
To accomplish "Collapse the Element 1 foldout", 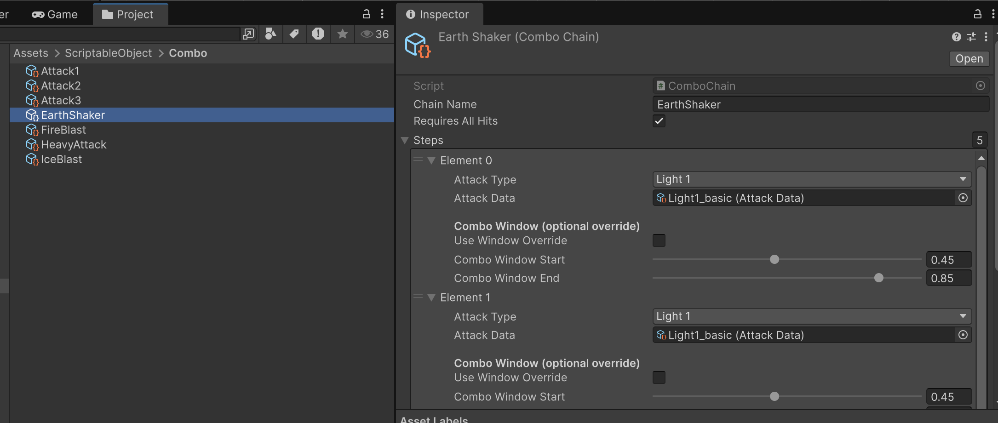I will click(x=431, y=298).
